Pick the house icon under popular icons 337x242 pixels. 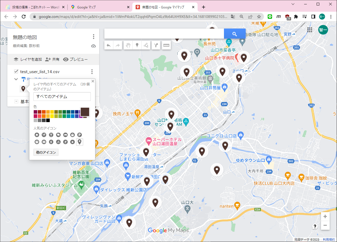coord(37,135)
